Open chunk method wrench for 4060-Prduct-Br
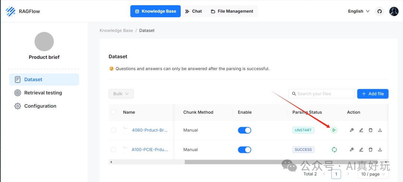This screenshot has width=403, height=182. 352,130
